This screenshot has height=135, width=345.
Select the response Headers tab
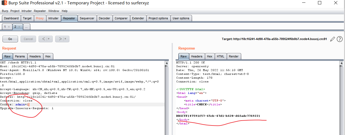click(x=197, y=56)
